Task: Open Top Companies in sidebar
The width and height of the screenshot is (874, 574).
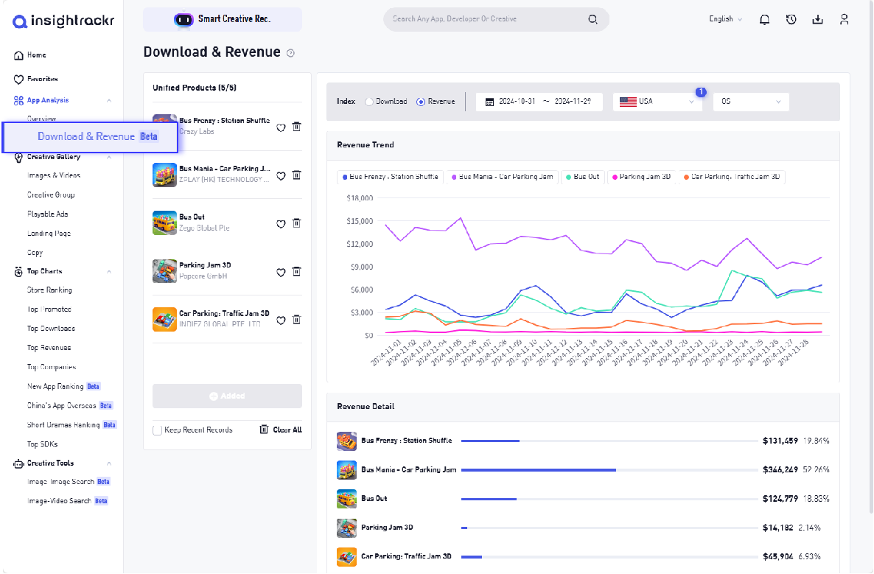Action: coord(52,367)
